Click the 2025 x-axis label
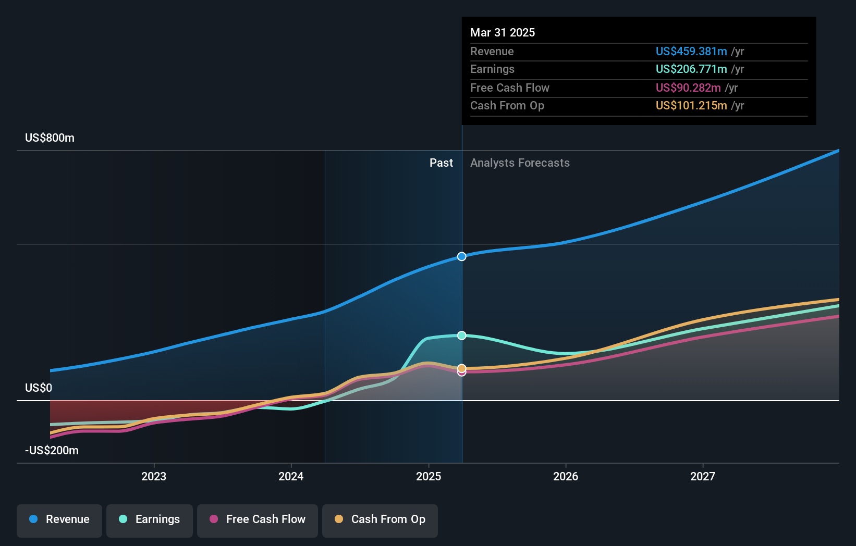This screenshot has width=856, height=546. (429, 476)
